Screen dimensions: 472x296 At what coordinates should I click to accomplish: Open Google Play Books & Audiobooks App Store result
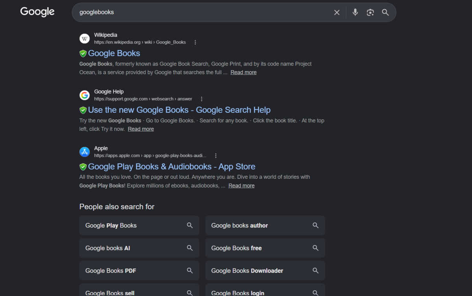pyautogui.click(x=172, y=166)
